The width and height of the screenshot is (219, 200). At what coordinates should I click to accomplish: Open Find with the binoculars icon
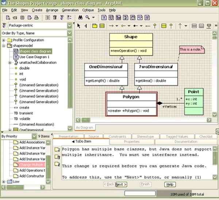[80, 18]
